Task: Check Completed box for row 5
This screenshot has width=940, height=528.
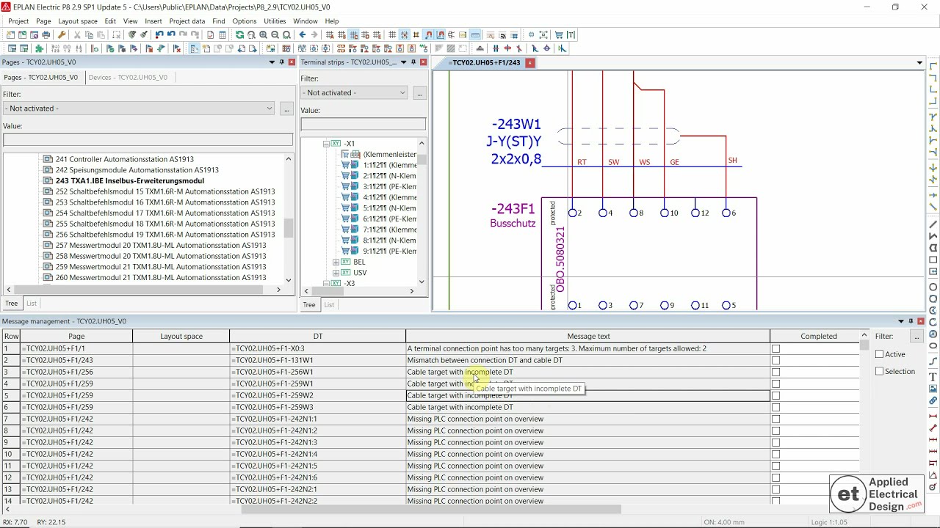Action: click(775, 396)
